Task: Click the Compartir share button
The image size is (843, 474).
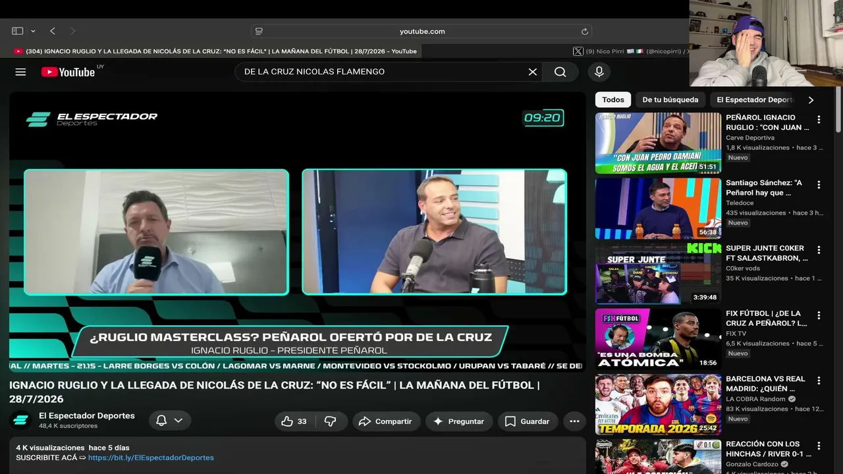Action: pos(387,421)
